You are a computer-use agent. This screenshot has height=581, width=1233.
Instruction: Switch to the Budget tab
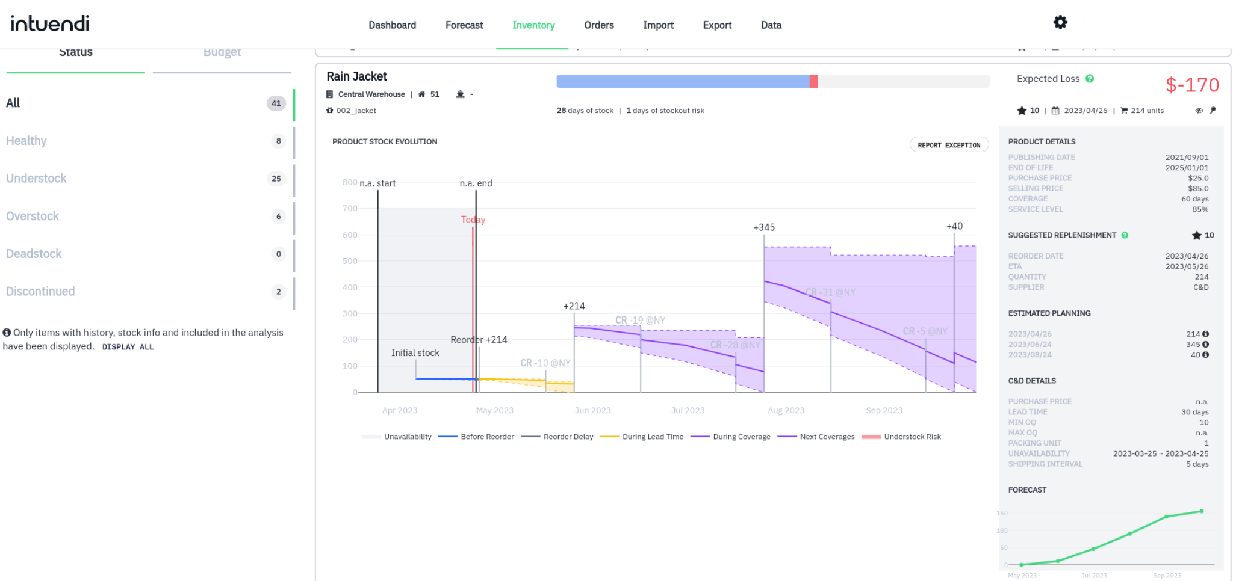[x=222, y=54]
